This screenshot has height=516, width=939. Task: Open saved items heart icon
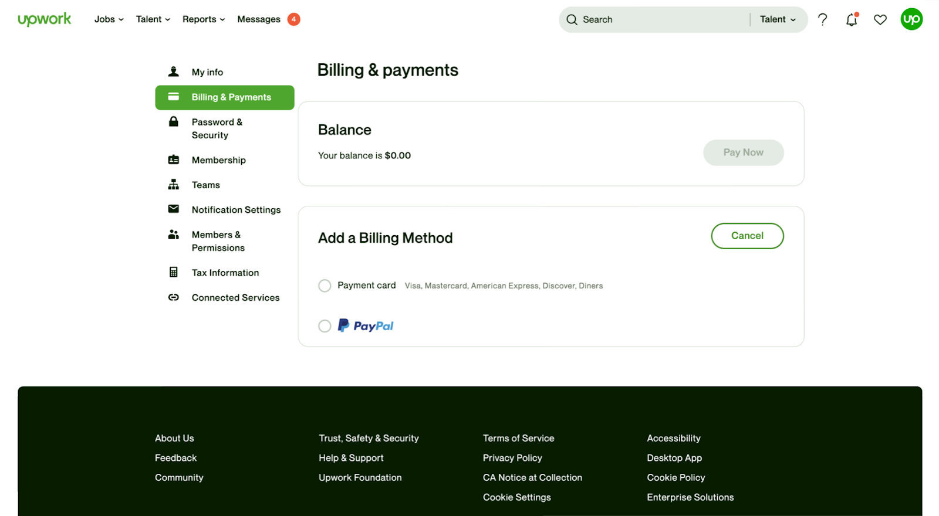pyautogui.click(x=880, y=20)
